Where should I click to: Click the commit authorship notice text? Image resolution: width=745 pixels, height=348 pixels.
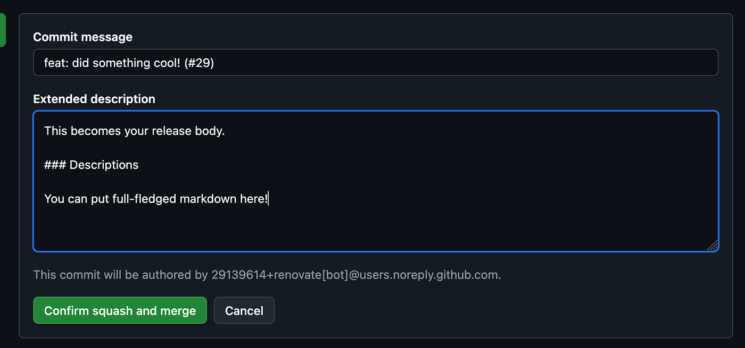click(x=267, y=275)
